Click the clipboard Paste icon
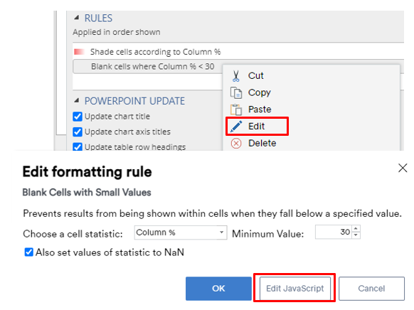Image resolution: width=414 pixels, height=310 pixels. point(235,109)
